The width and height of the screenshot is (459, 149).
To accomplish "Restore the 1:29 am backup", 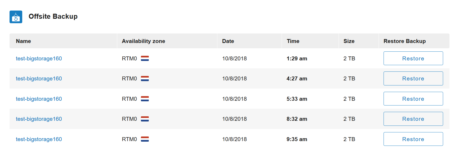I will [413, 58].
